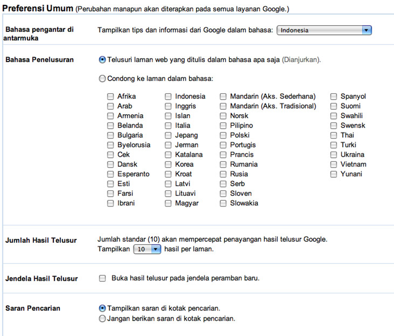
Task: Click the 'Bahasa pengantar di antarmuka' label
Action: click(39, 34)
